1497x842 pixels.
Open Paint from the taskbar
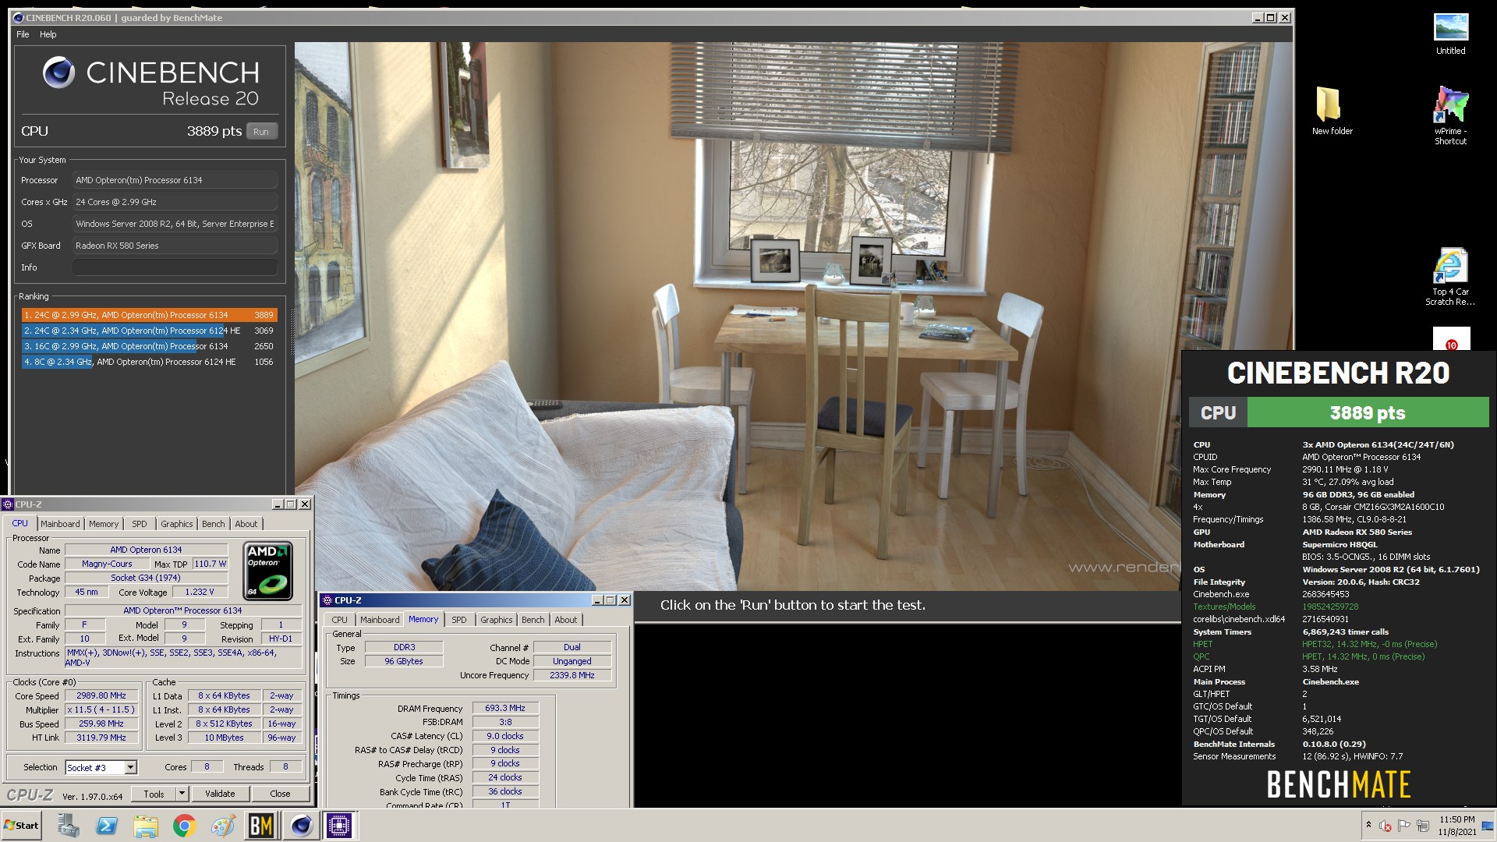[223, 826]
